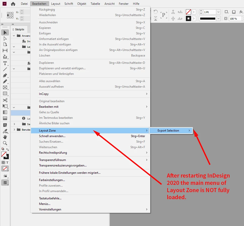
Task: Click the select previous object icon
Action: [x=180, y=12]
